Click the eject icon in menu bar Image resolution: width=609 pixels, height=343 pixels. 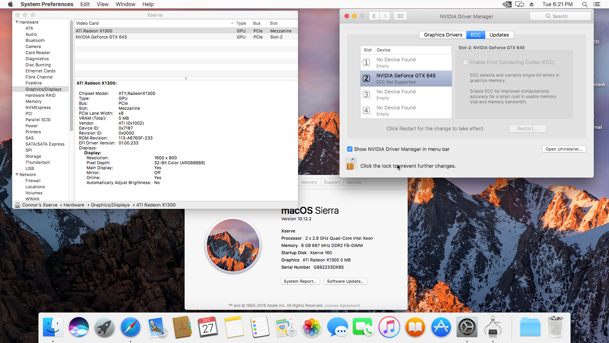(x=532, y=4)
